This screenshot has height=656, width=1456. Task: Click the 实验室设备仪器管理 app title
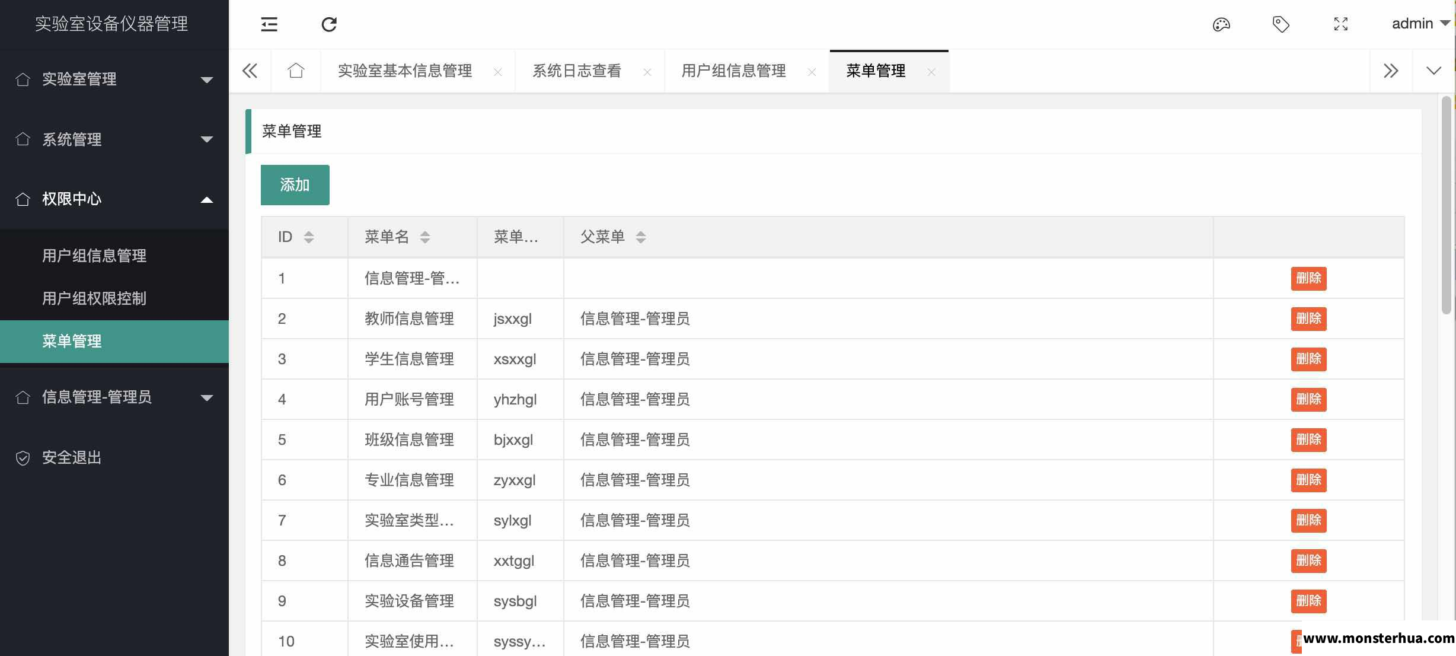click(111, 24)
